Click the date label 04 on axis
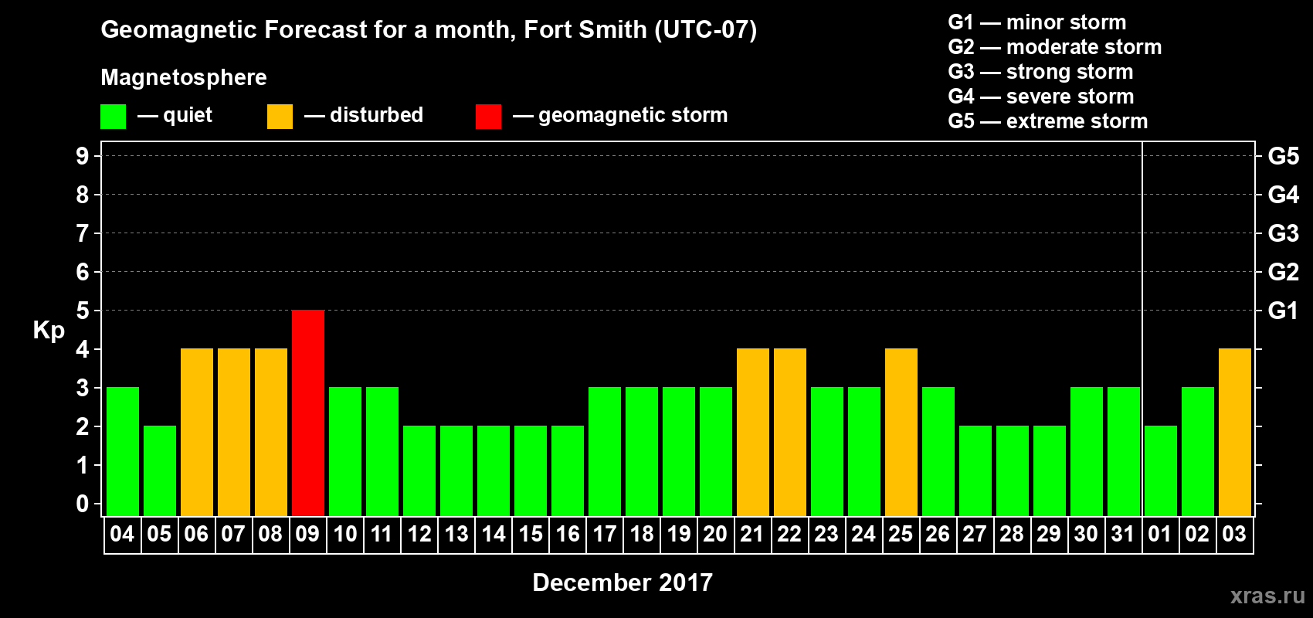Screen dimensions: 1313x618 point(122,534)
